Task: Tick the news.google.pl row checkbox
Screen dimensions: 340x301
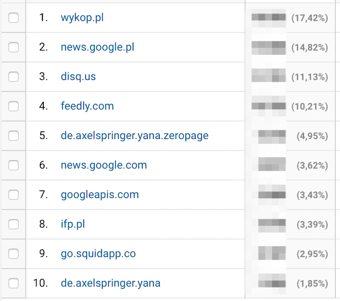Action: click(x=14, y=47)
